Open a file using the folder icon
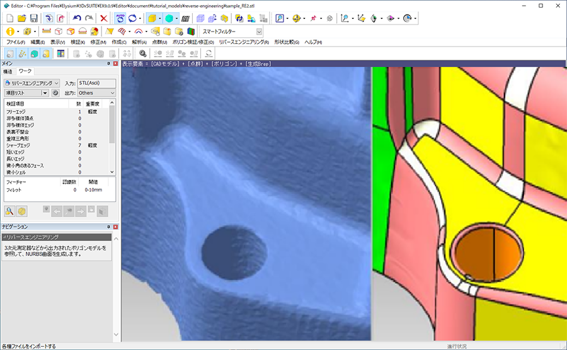Viewport: 567px width, 350px height. click(21, 18)
